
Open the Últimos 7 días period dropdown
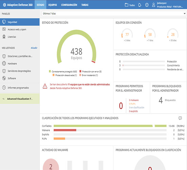[114, 14]
